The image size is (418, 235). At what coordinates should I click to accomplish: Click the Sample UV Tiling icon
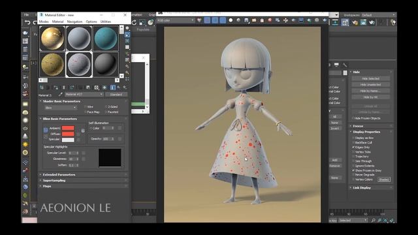(x=127, y=47)
